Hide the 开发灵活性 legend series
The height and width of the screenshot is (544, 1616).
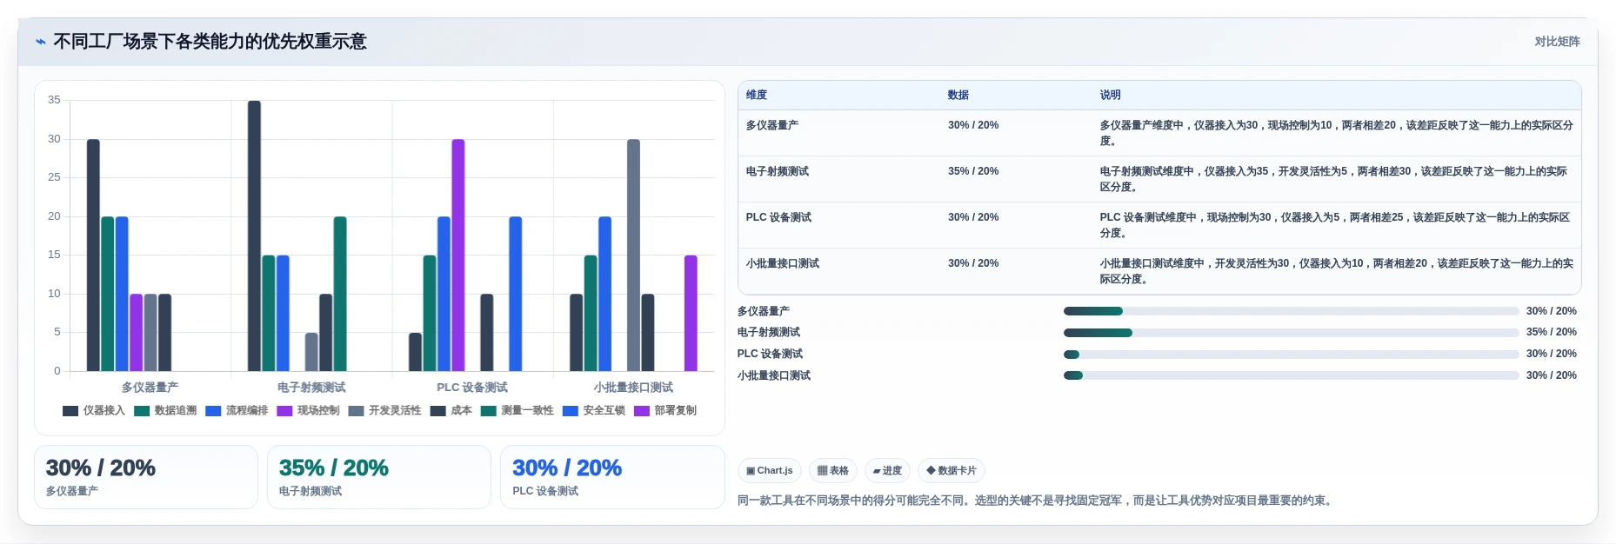384,411
